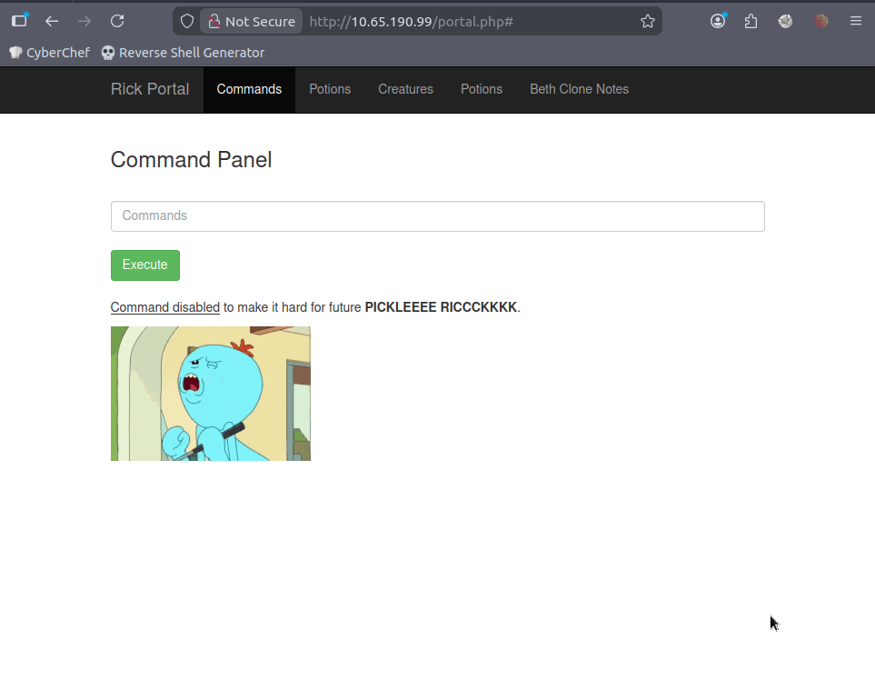Click the underlined Command disabled text

[164, 307]
